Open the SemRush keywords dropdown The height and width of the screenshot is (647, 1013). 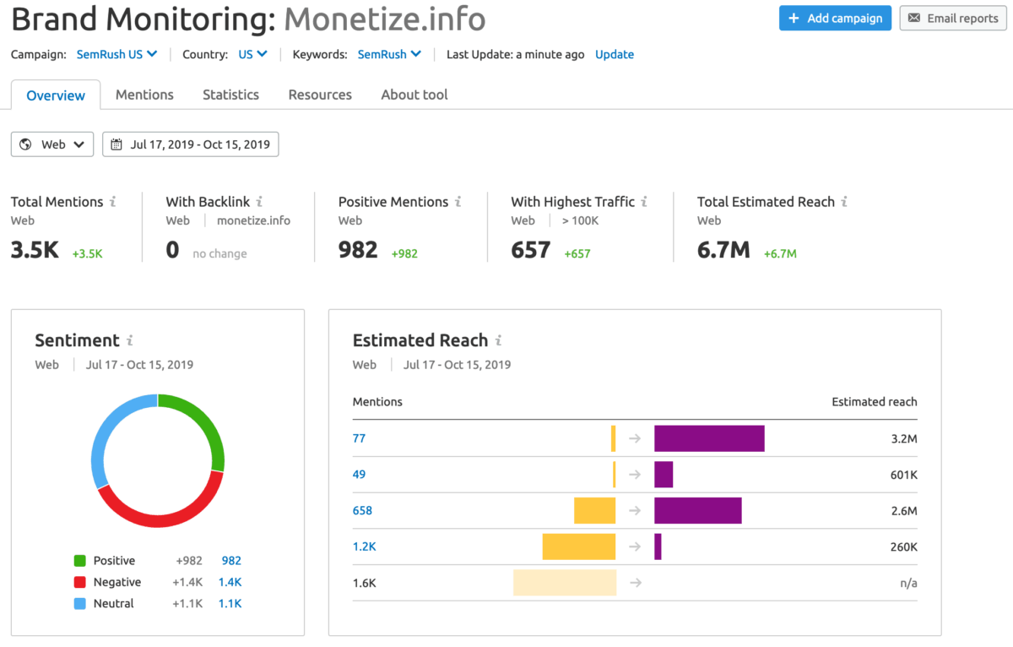coord(388,54)
